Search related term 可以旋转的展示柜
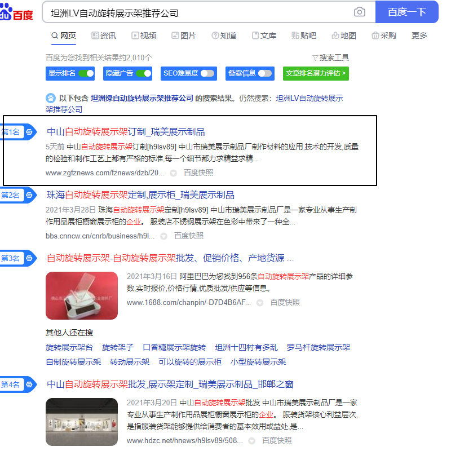 pyautogui.click(x=190, y=362)
